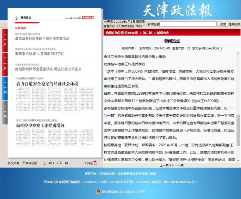Image resolution: width=241 pixels, height=199 pixels.
Task: Click the article scrollbar thumb
Action: point(238,130)
